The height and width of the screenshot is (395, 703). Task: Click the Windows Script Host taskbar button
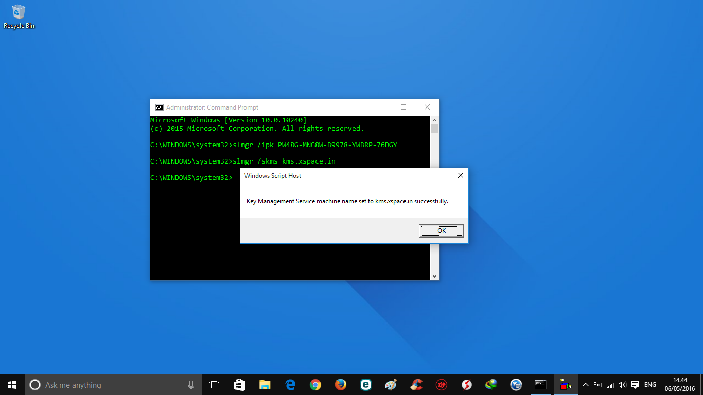[566, 385]
